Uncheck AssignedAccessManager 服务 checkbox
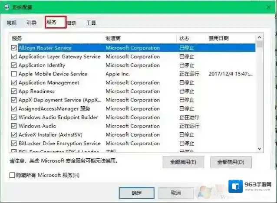The image size is (277, 203). click(14, 108)
